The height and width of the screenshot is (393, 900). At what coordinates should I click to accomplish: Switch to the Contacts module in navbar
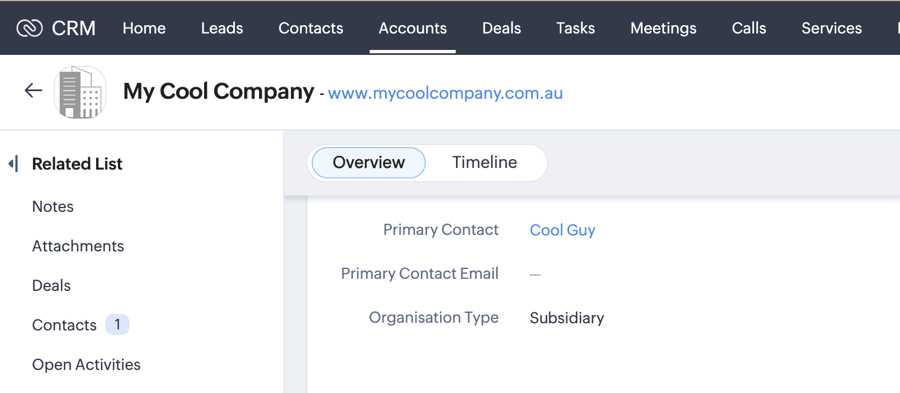[311, 28]
